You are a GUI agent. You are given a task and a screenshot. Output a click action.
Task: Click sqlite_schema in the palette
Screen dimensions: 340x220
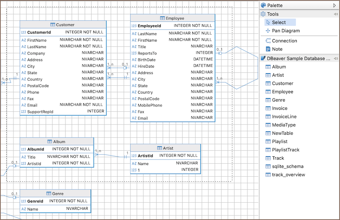click(x=287, y=166)
